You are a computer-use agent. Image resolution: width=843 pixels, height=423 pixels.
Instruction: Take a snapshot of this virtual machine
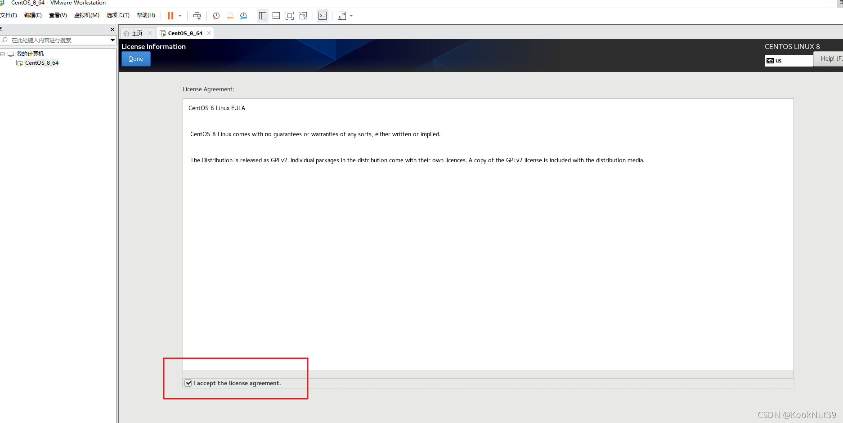coord(216,16)
